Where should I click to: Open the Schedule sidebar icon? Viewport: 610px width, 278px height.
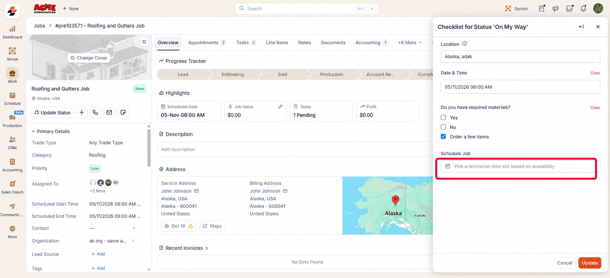click(x=12, y=98)
